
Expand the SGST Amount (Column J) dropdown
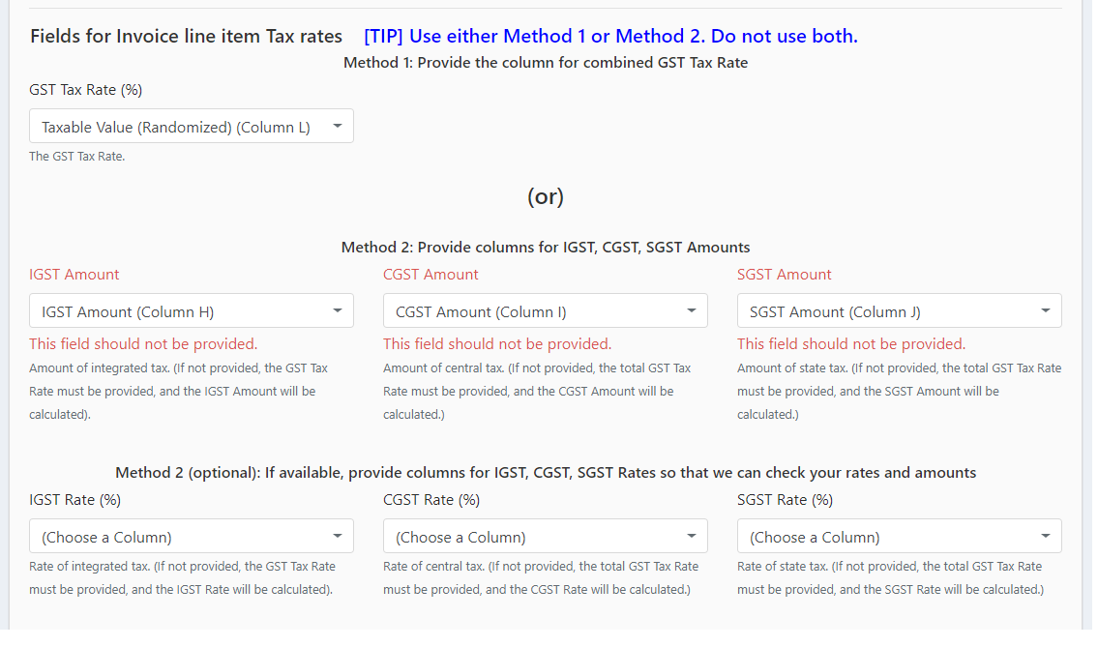[x=899, y=310]
